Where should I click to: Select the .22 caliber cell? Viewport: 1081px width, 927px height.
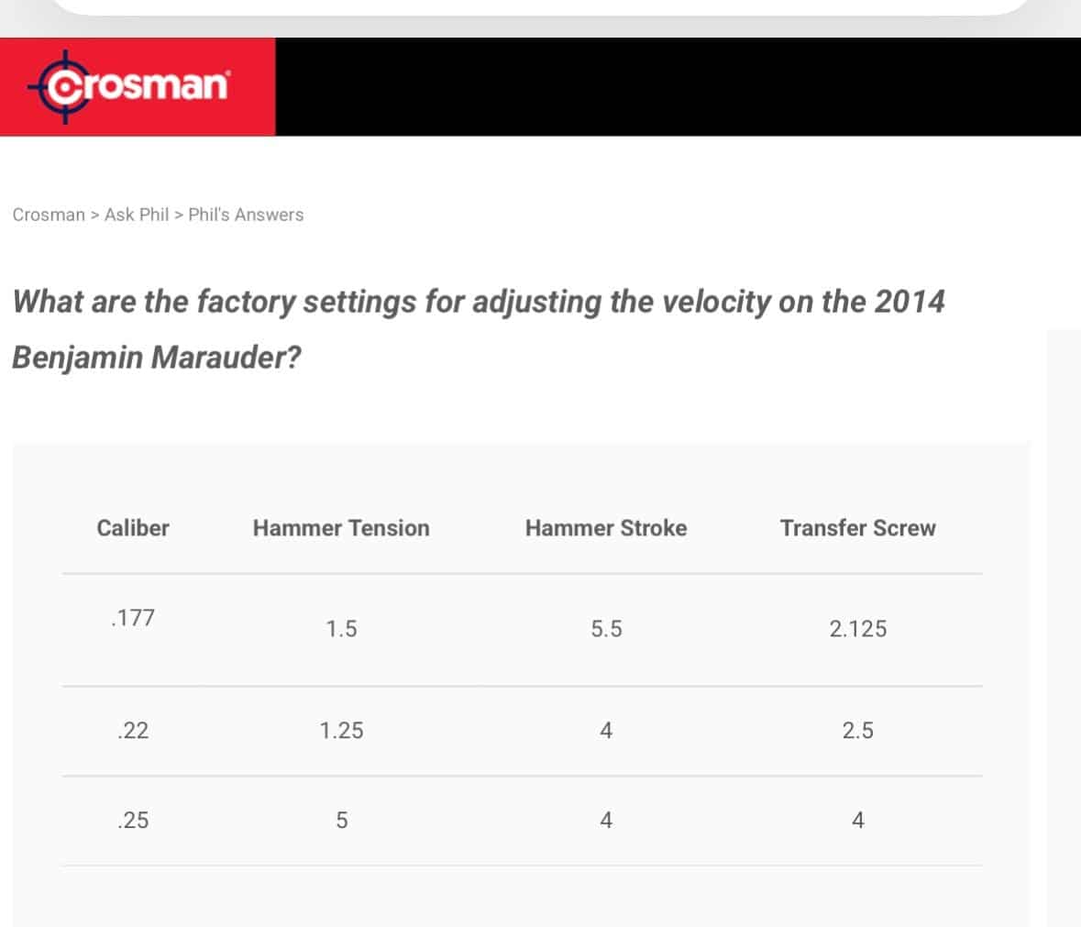(x=133, y=731)
